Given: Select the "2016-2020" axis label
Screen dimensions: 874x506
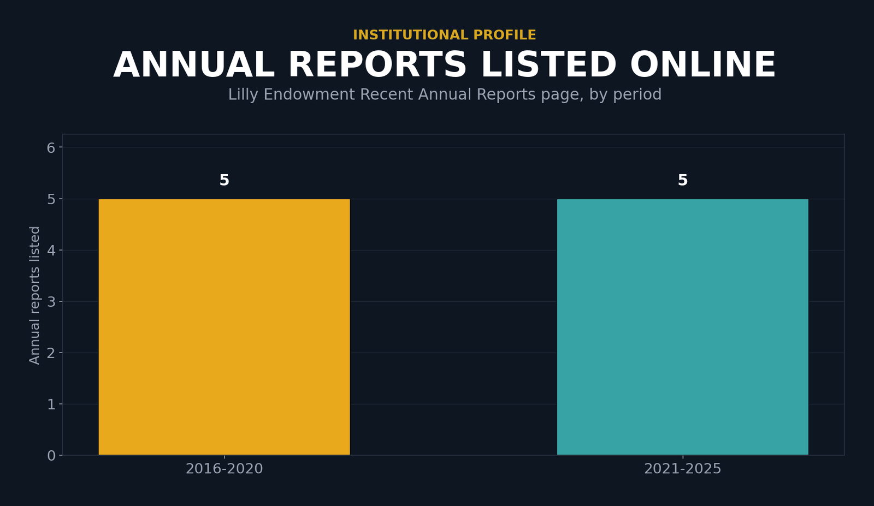Looking at the screenshot, I should click(x=224, y=469).
